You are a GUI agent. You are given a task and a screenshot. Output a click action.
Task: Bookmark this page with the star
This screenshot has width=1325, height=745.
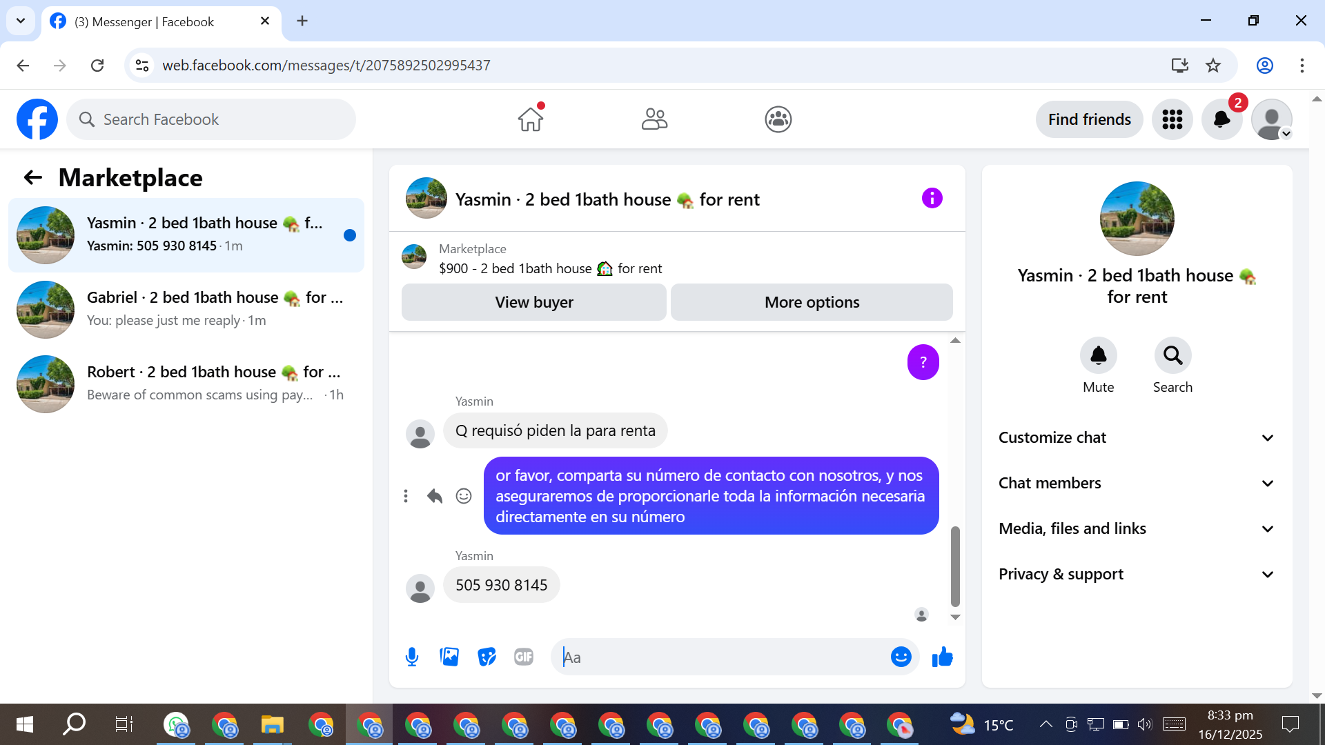(1213, 66)
